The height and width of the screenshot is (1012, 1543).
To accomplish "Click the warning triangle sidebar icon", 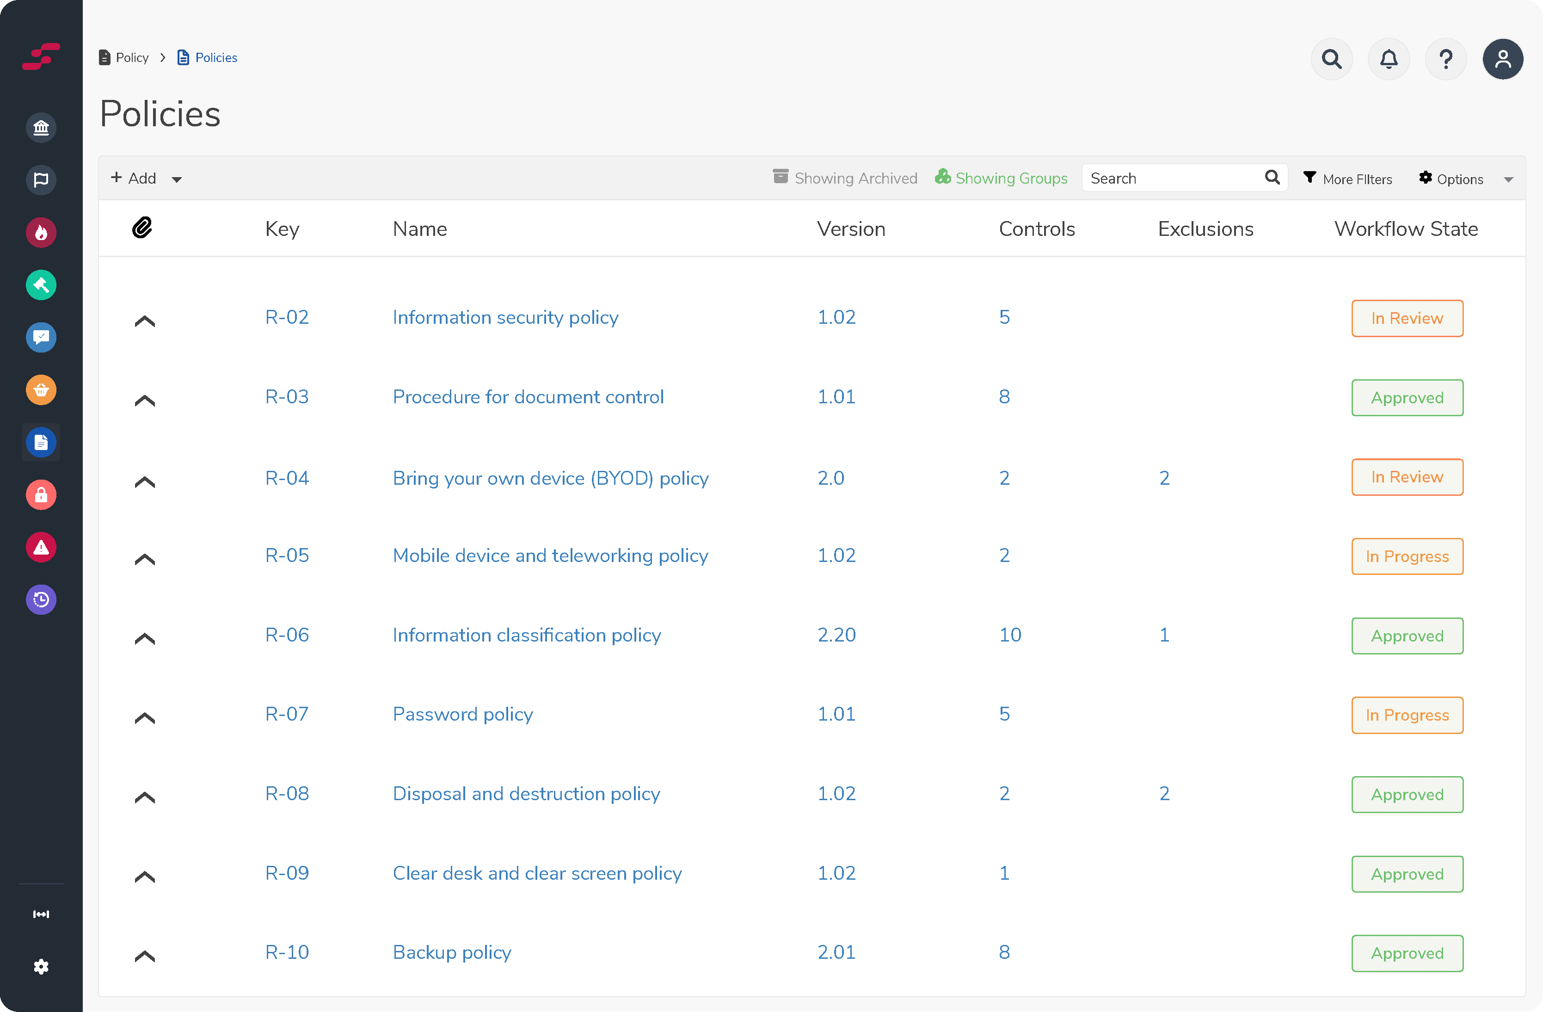I will pos(41,547).
